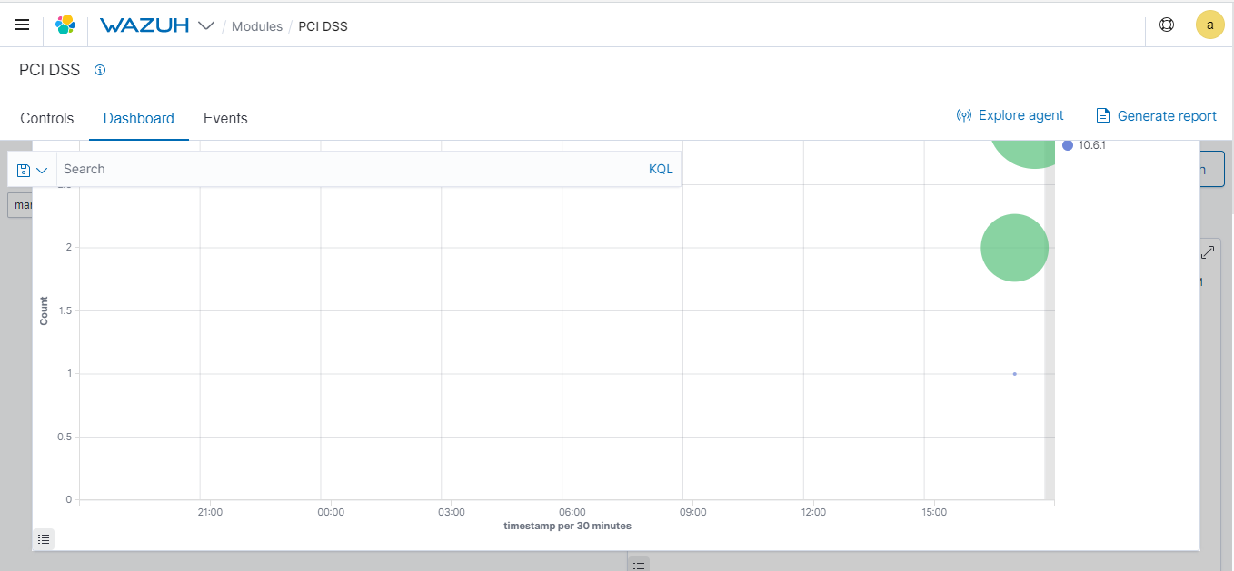Open the WAZUH index pattern dropdown chevron

pos(207,25)
